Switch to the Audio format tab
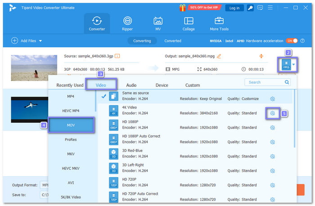Viewport: 315px width, 206px height. 131,85
